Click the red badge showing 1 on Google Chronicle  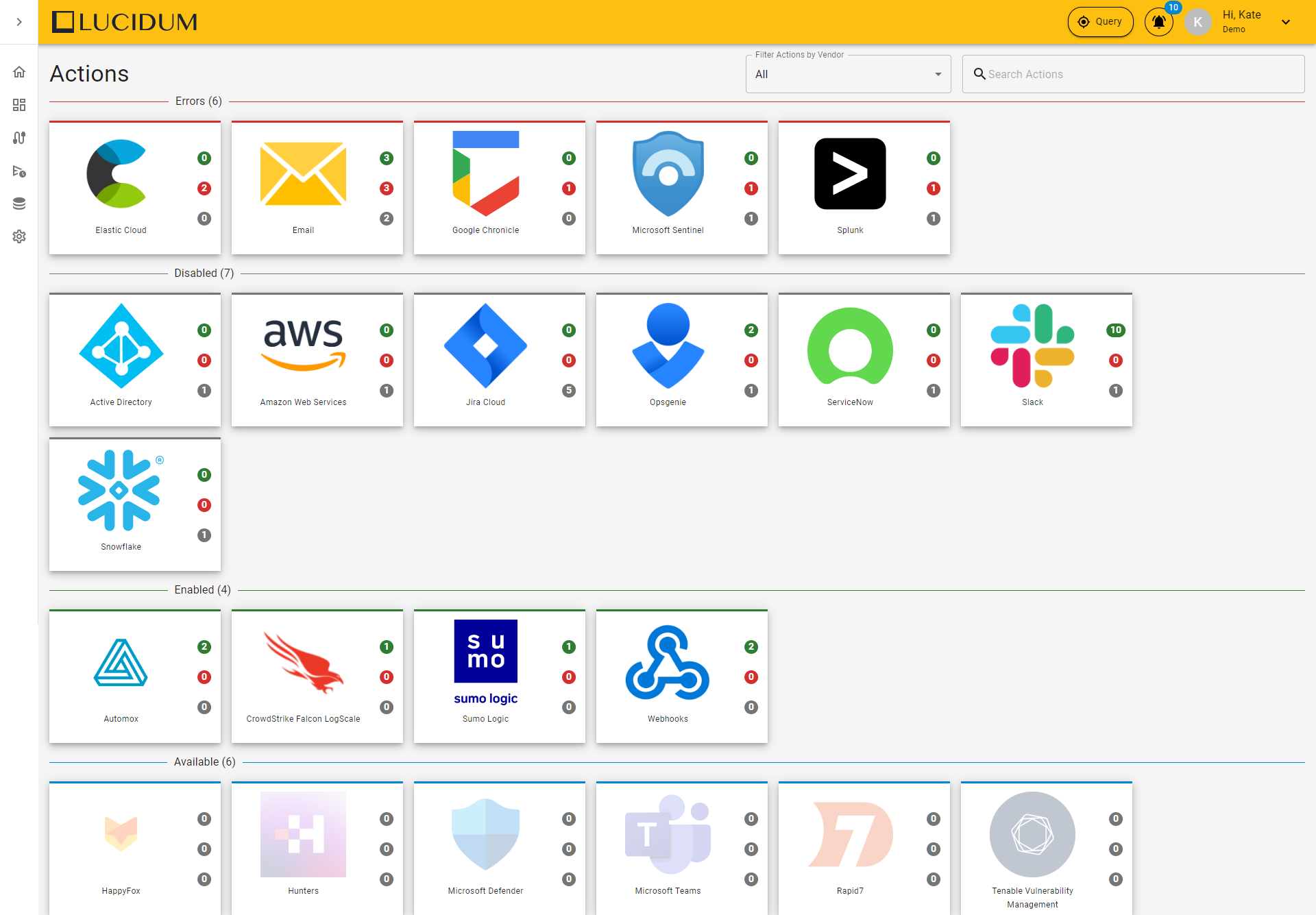pyautogui.click(x=569, y=188)
